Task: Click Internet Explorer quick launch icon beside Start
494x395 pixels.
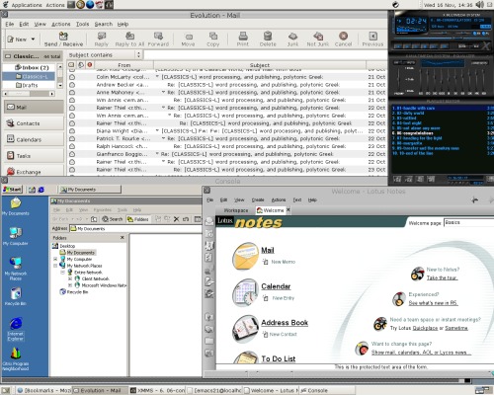Action: tap(41, 190)
